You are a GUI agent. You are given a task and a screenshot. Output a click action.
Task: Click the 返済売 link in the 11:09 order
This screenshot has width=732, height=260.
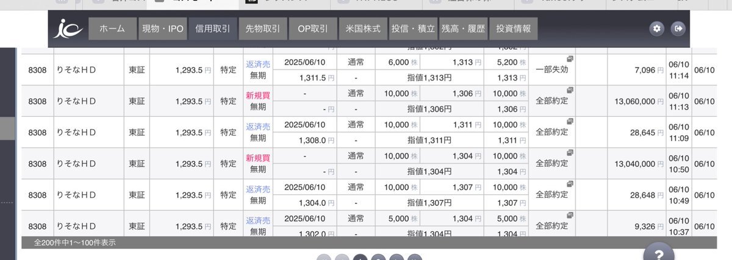(258, 126)
